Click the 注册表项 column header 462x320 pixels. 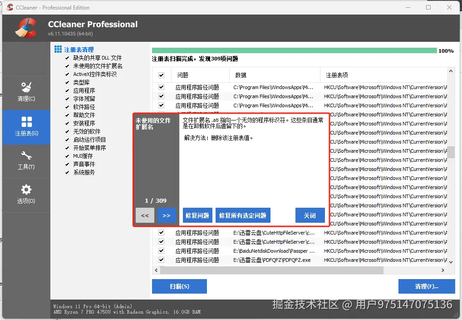[383, 75]
